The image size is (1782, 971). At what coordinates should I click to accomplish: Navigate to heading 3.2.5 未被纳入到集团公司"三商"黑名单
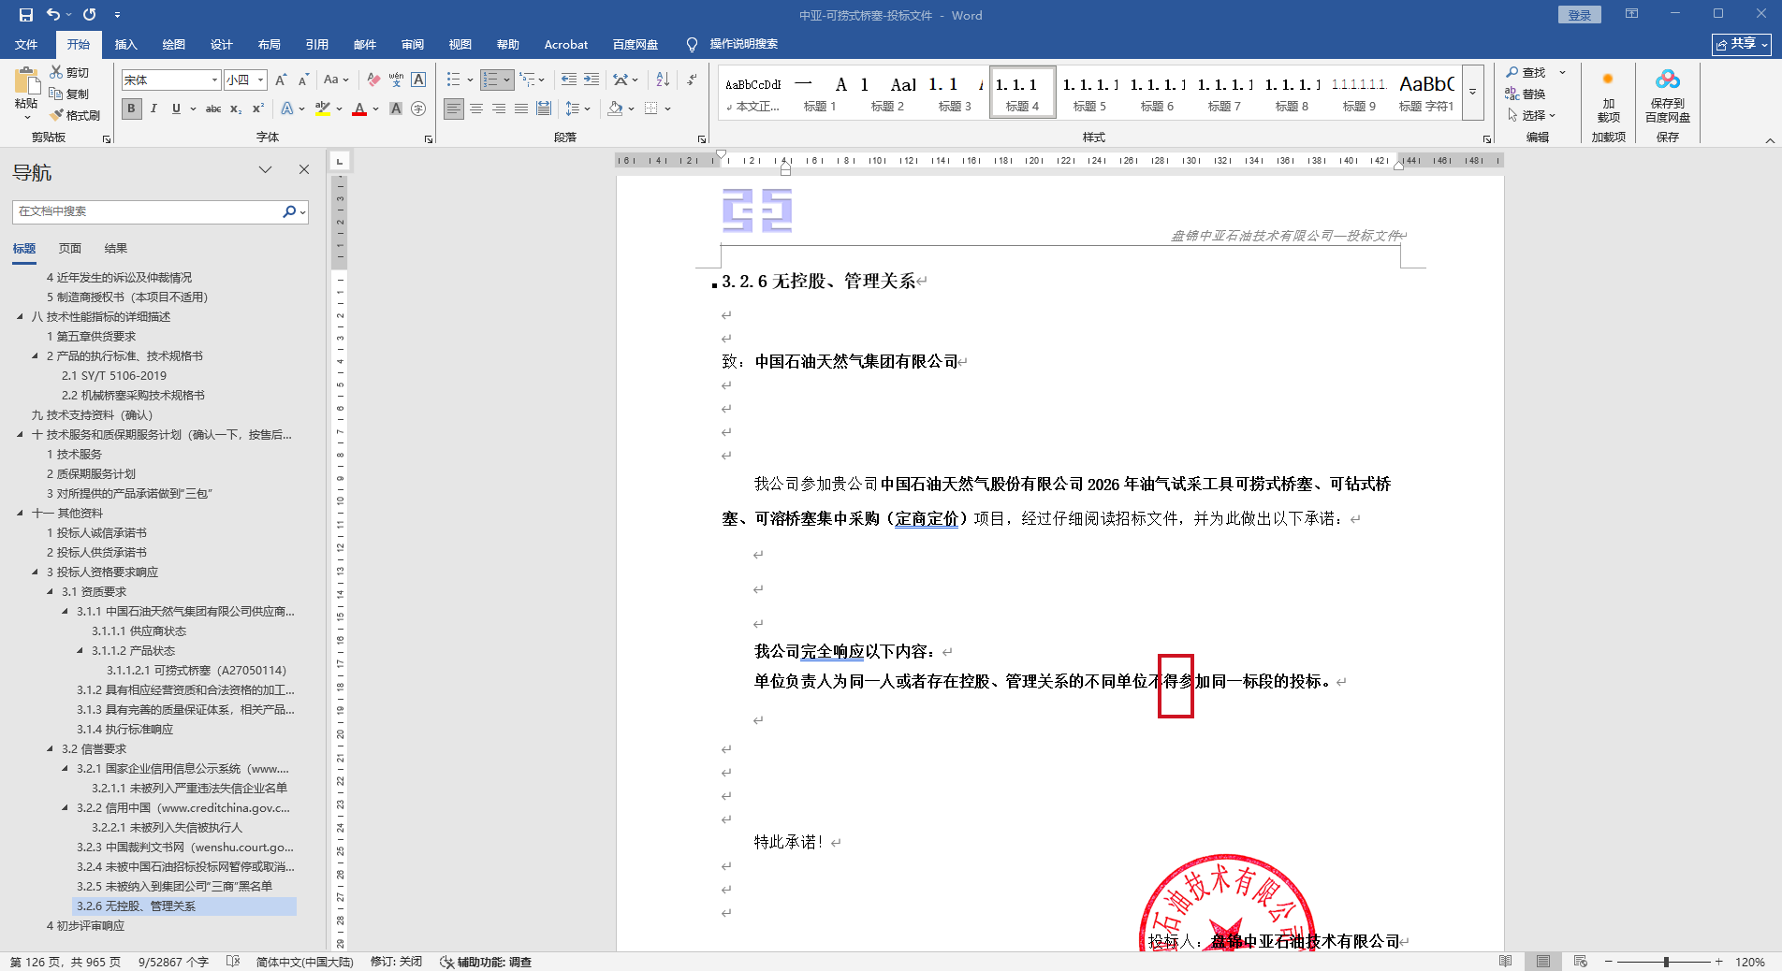(x=175, y=887)
